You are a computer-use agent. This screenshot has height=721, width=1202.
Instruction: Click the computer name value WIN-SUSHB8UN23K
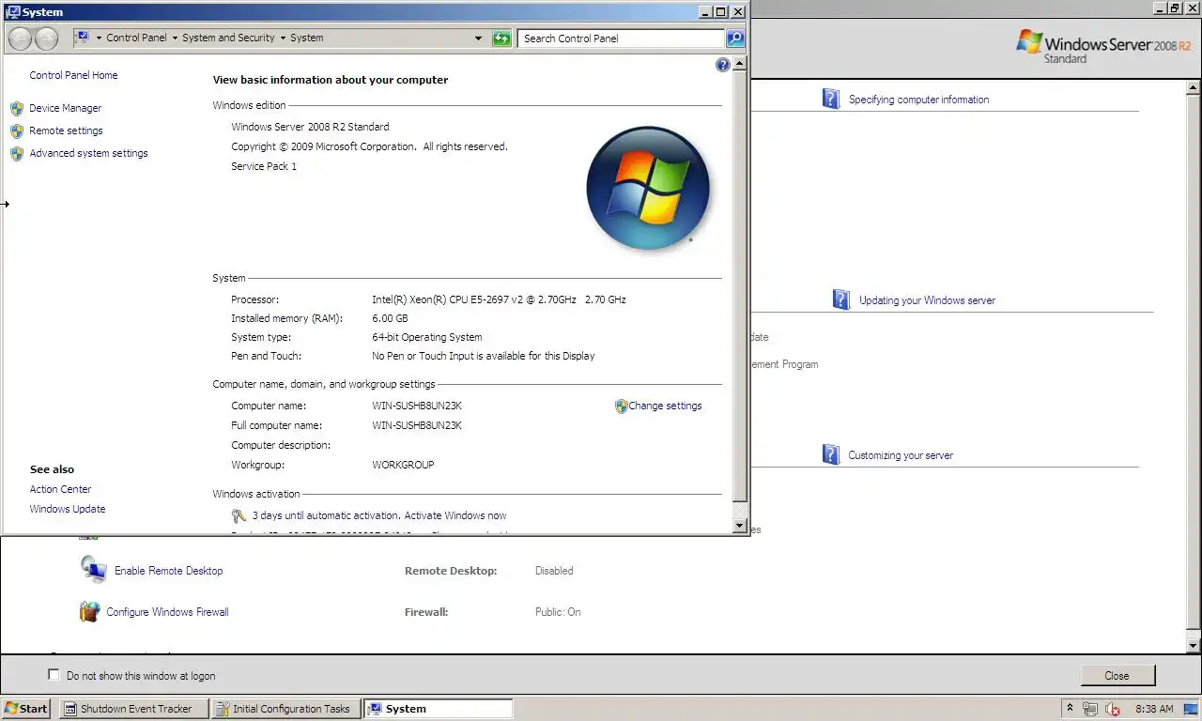tap(417, 406)
